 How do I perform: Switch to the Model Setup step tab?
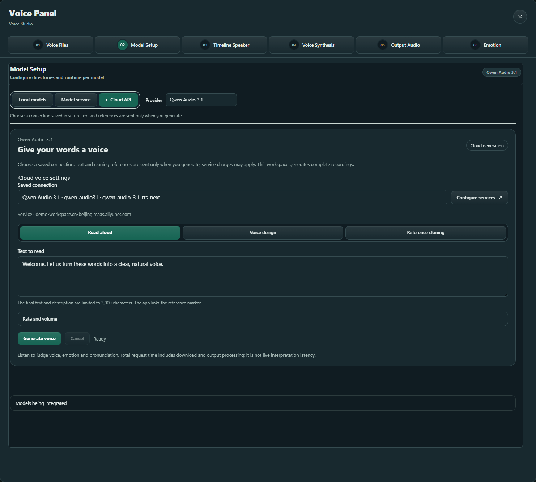coord(137,45)
